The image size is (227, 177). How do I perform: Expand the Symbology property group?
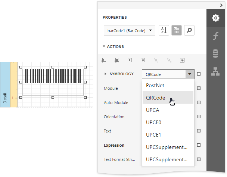tap(105, 74)
